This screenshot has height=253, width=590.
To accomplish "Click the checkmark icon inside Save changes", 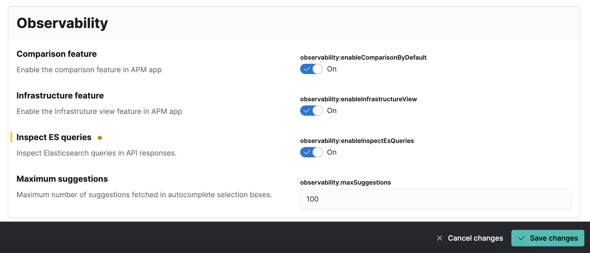I will pos(521,238).
